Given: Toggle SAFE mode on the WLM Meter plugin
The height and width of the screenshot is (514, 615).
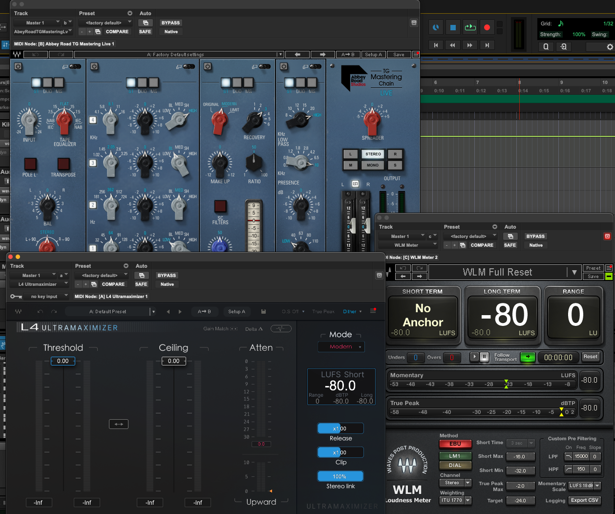Looking at the screenshot, I should (x=510, y=245).
